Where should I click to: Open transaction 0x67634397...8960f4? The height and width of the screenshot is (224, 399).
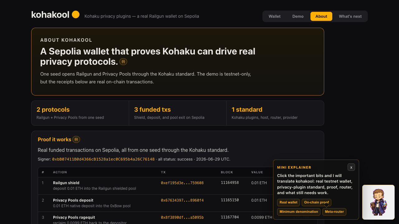point(182,200)
